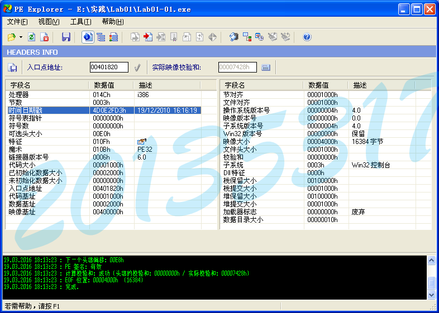Click the save headers info icon

12,68
